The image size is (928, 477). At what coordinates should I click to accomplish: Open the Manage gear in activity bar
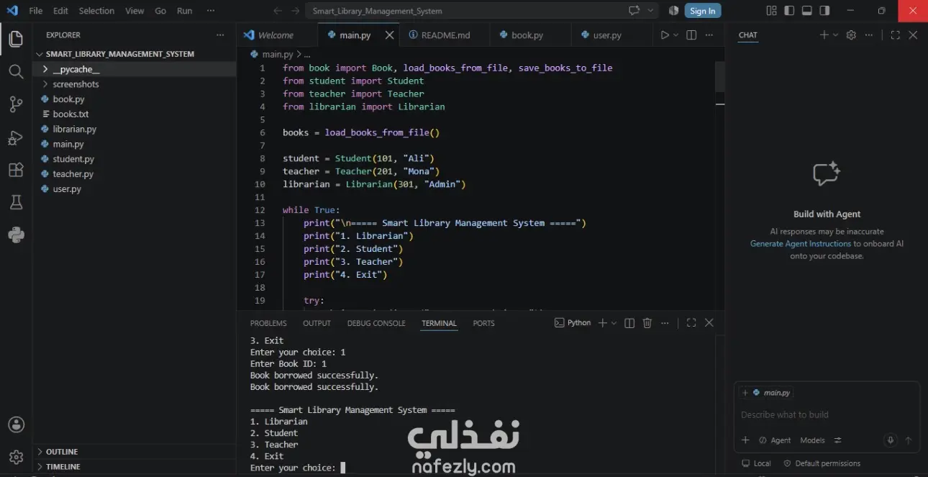(16, 457)
